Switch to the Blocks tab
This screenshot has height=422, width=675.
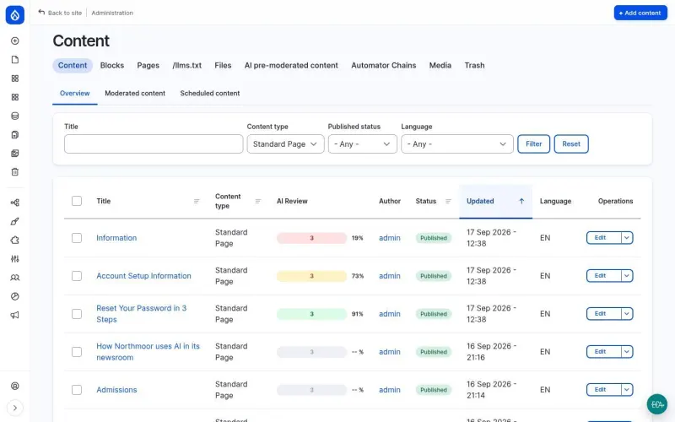(112, 66)
